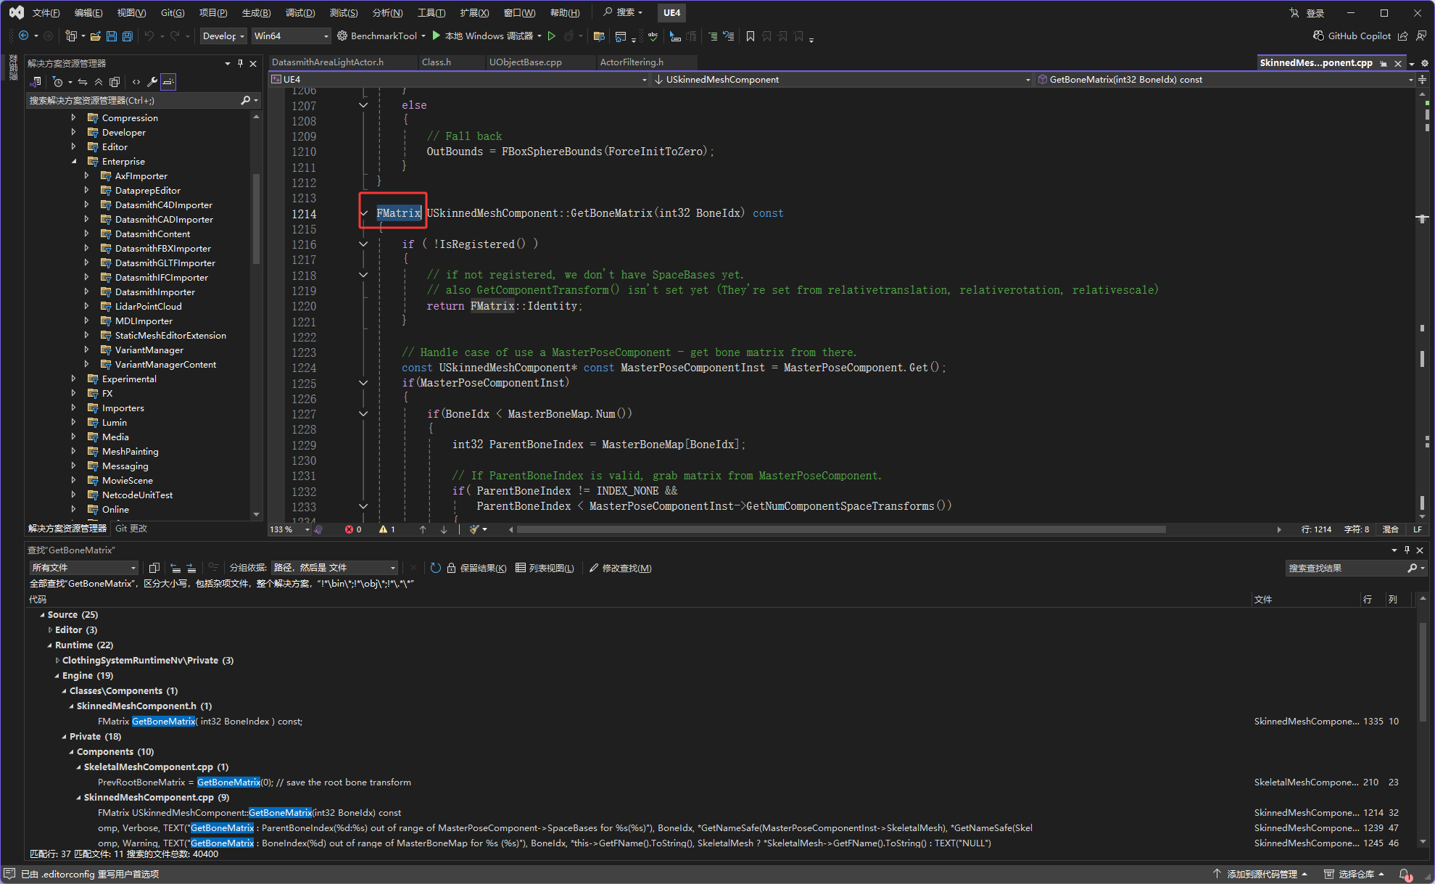Toggle Keep Results lock option
The image size is (1435, 884).
[x=476, y=568]
